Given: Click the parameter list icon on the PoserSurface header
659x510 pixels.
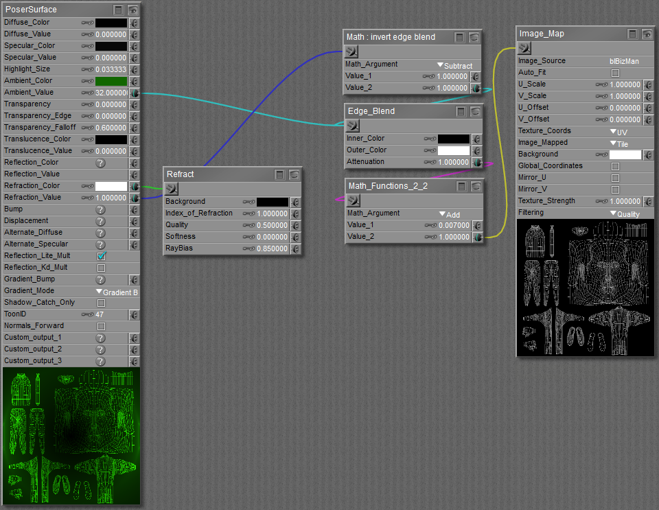Looking at the screenshot, I should [119, 10].
